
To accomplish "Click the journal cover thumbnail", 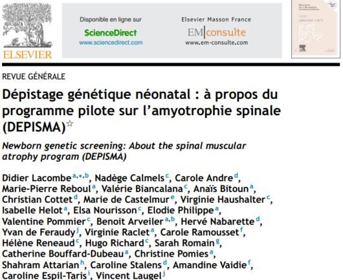I will click(x=316, y=29).
